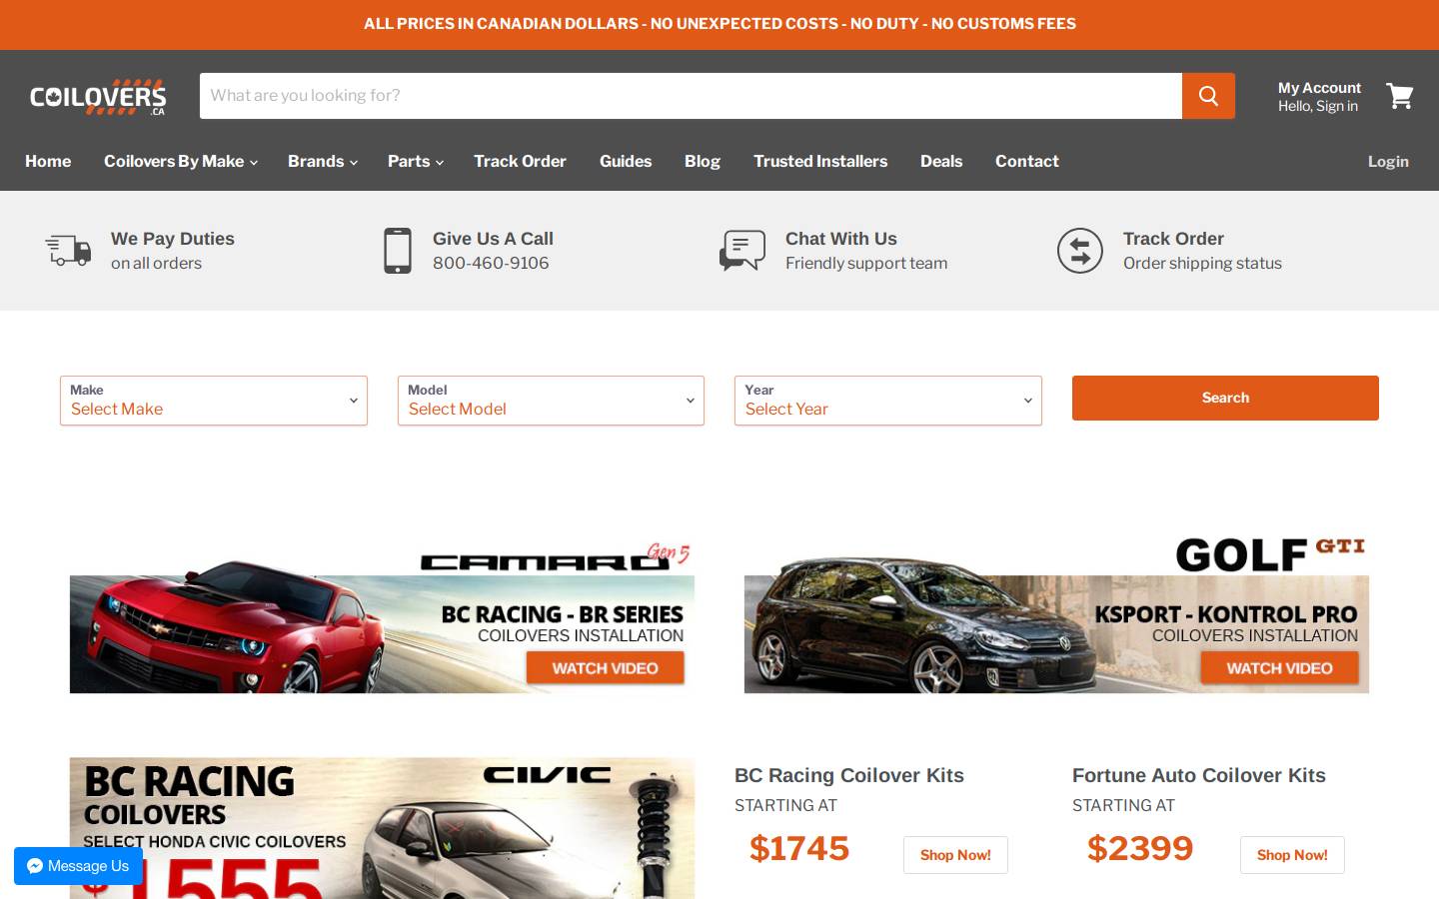This screenshot has height=899, width=1439.
Task: Open the Blog page
Action: [x=703, y=161]
